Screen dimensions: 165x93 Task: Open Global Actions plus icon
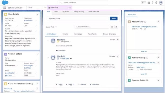(x=149, y=3)
